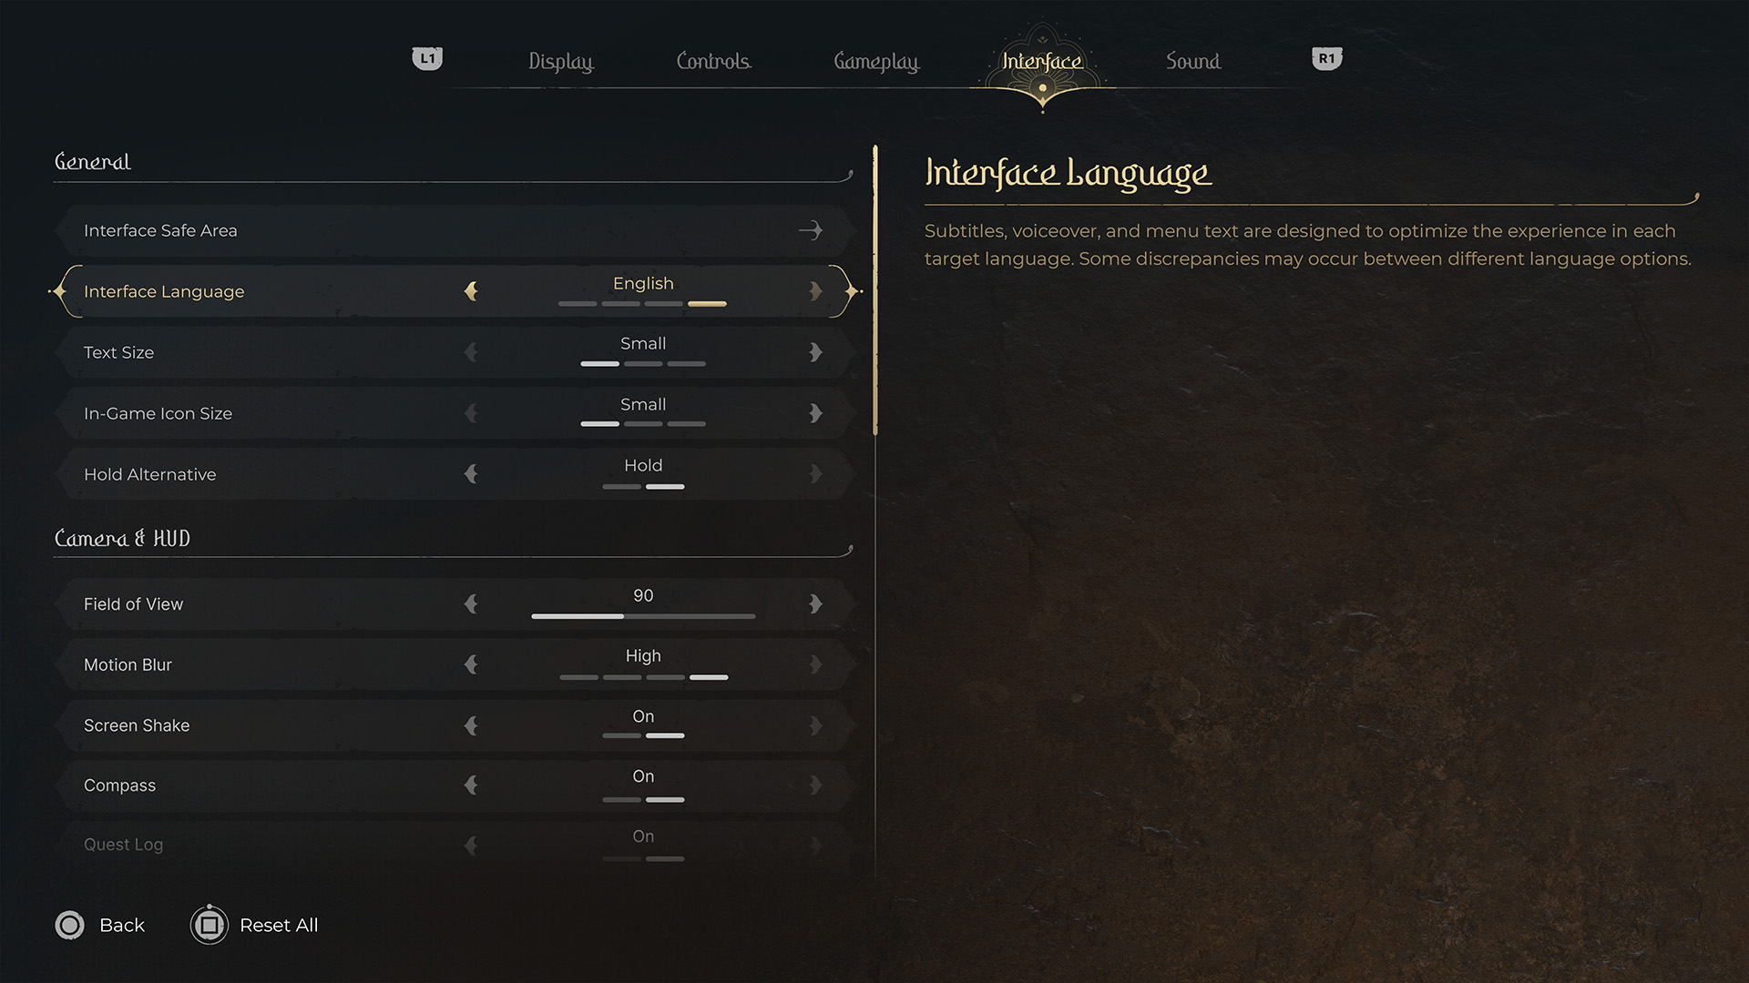Cycle Motion Blur option with left arrow
This screenshot has width=1749, height=983.
[x=471, y=664]
